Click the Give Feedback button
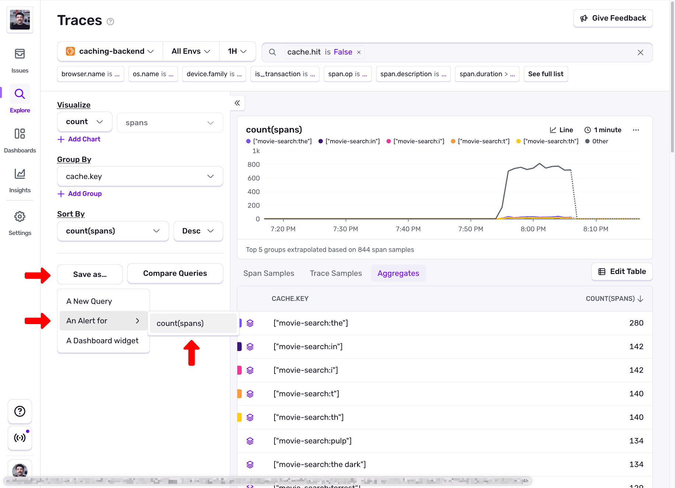Image resolution: width=675 pixels, height=488 pixels. pyautogui.click(x=613, y=18)
